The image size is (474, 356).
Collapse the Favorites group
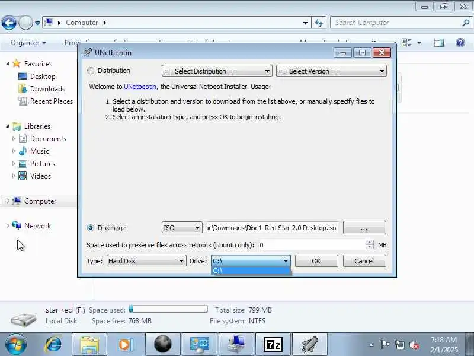point(8,63)
